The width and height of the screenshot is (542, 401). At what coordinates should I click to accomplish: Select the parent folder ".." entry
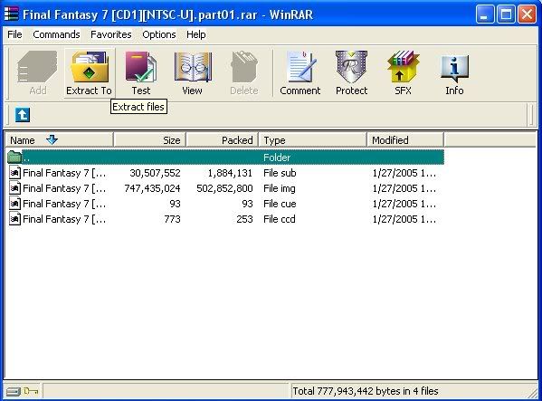225,158
